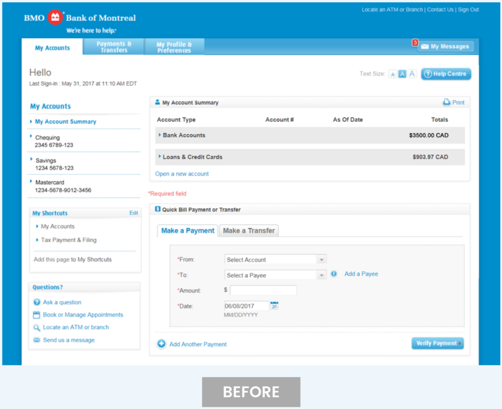Image resolution: width=502 pixels, height=409 pixels.
Task: Click Sign Out link
Action: click(x=468, y=9)
